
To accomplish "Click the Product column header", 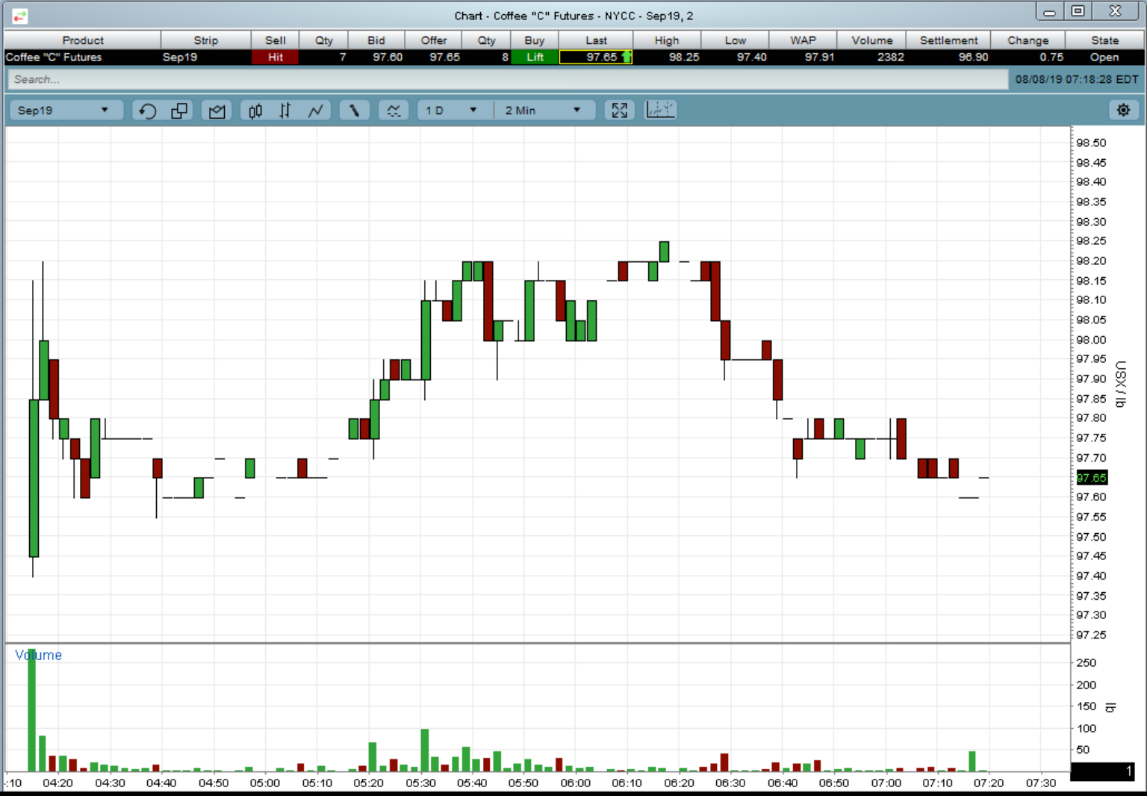I will (83, 40).
